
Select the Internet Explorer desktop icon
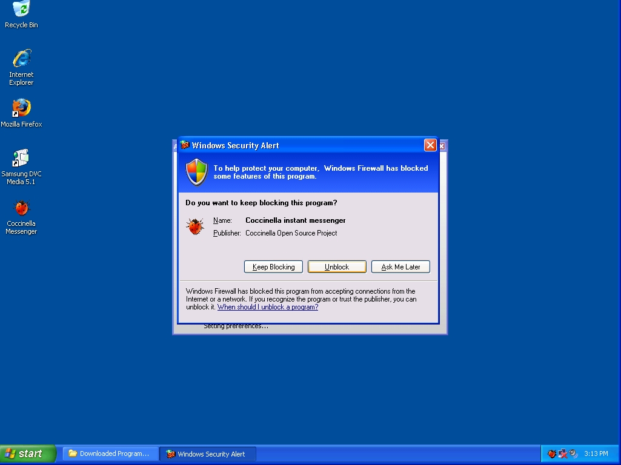(x=21, y=67)
